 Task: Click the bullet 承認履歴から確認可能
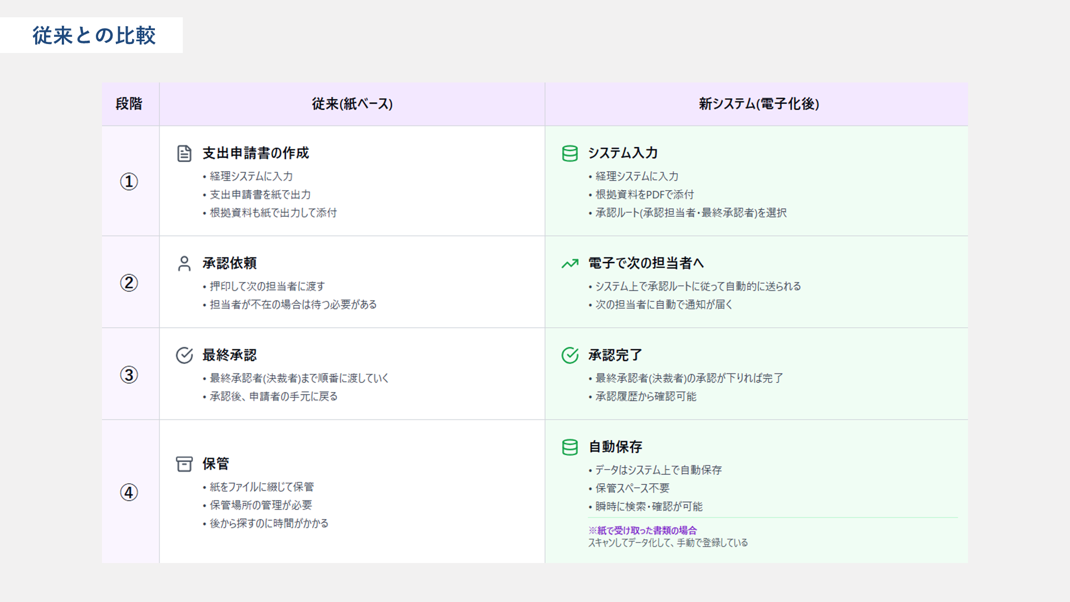[643, 397]
